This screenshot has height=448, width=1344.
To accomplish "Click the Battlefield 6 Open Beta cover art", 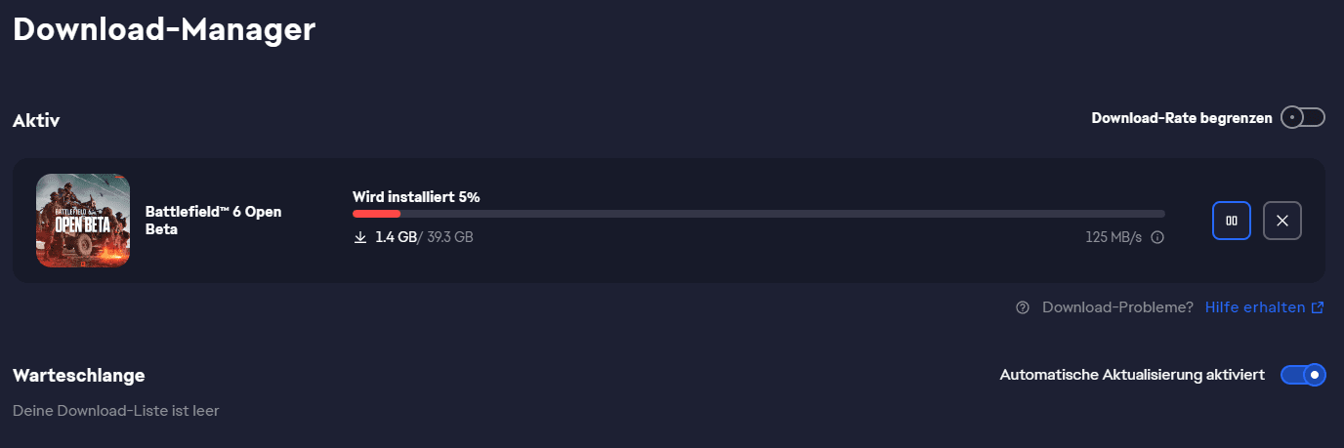I will click(83, 221).
